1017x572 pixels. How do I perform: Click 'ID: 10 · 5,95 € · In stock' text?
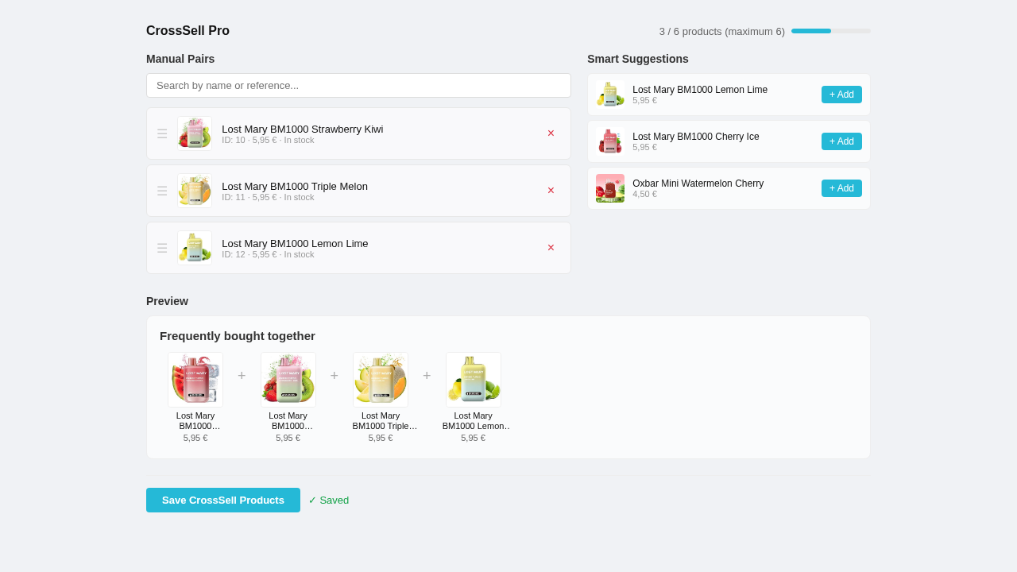pos(268,140)
